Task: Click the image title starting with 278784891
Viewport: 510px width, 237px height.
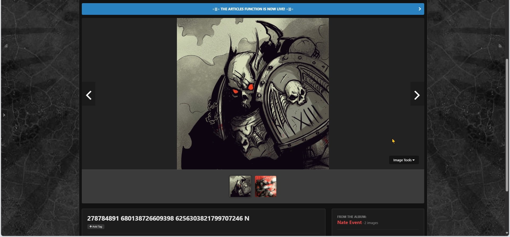Action: (x=168, y=218)
